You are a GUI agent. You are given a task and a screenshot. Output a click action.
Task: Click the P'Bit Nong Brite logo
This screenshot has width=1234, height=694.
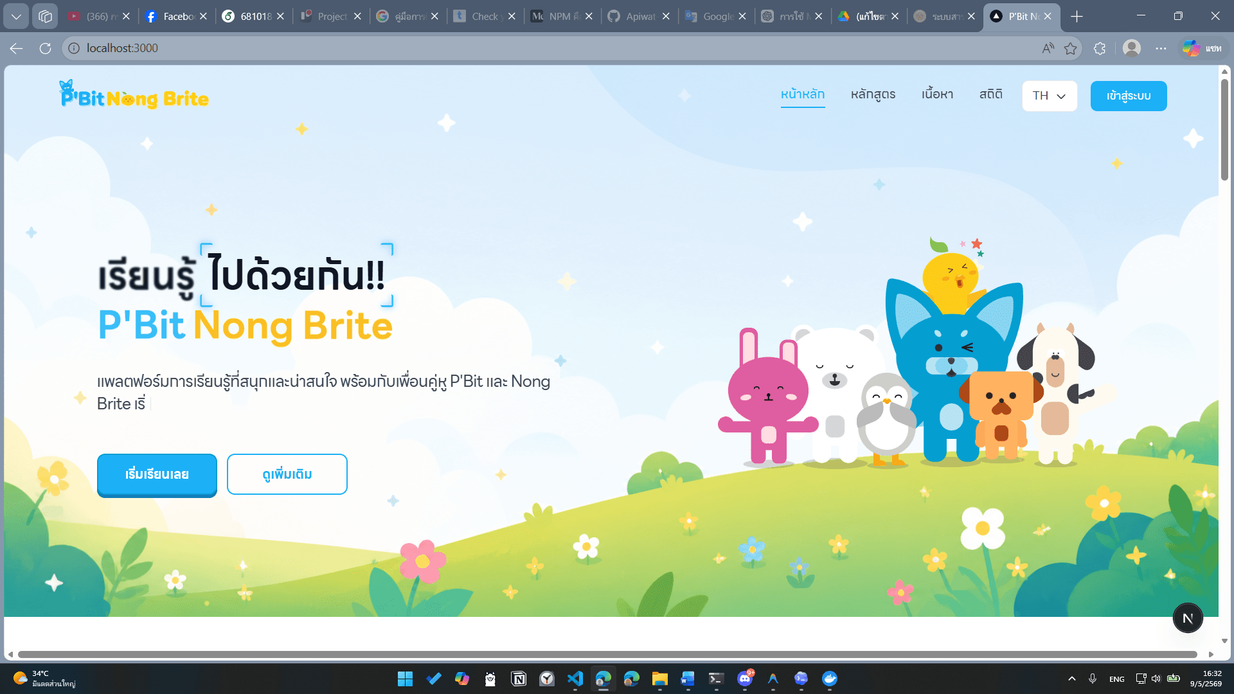click(x=134, y=95)
